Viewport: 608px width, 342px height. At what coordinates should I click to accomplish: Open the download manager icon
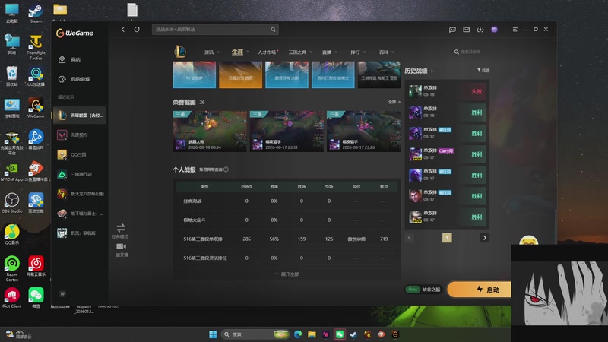point(480,30)
